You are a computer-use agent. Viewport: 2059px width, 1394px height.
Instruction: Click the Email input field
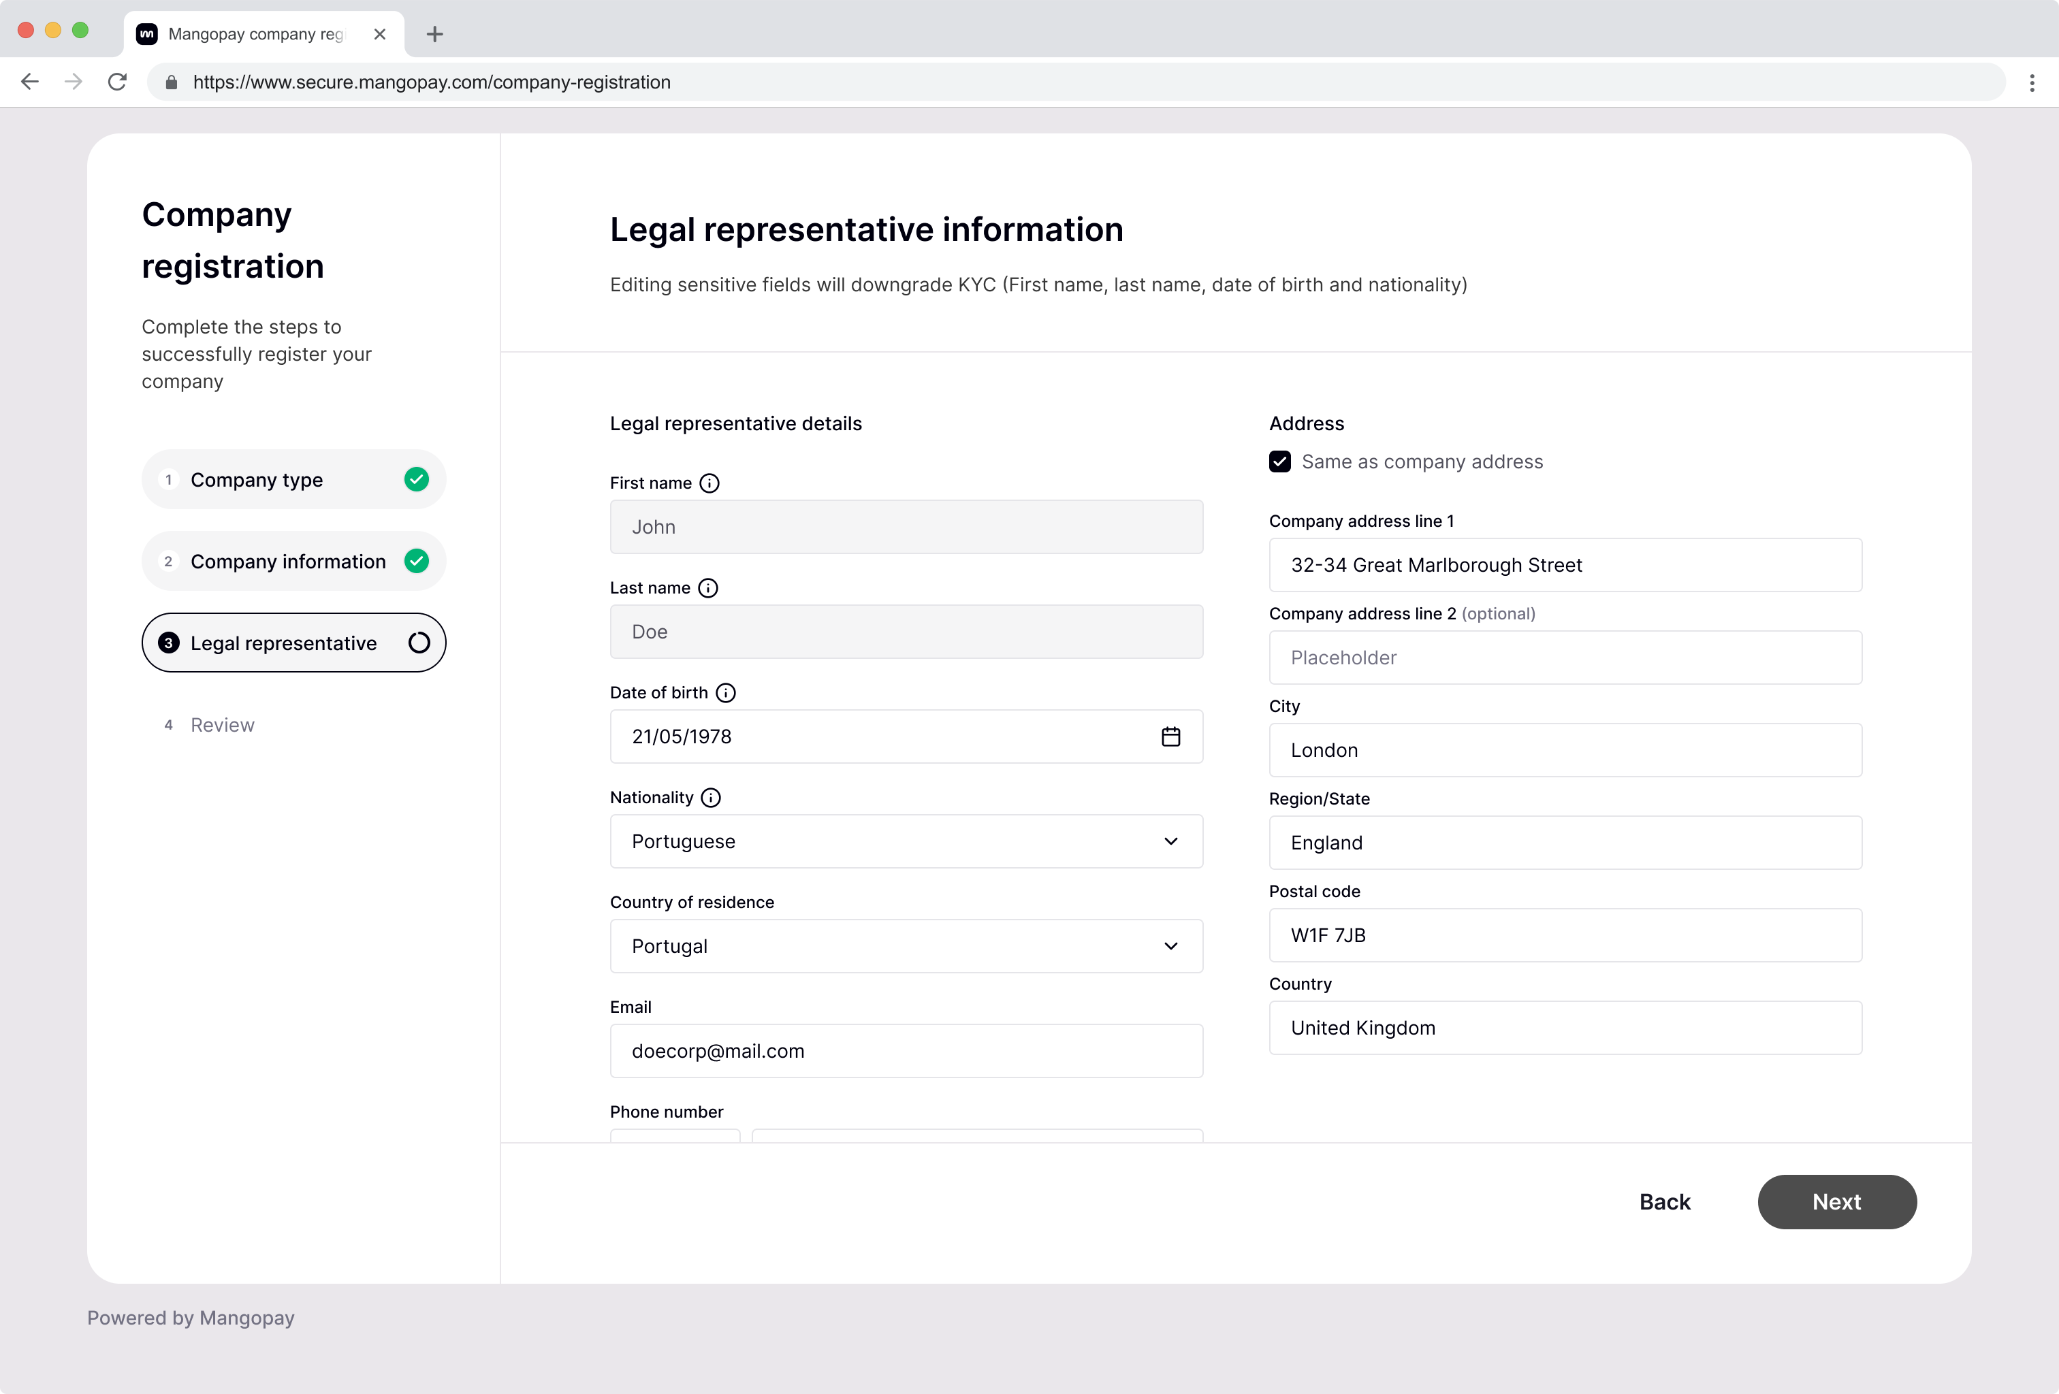906,1051
